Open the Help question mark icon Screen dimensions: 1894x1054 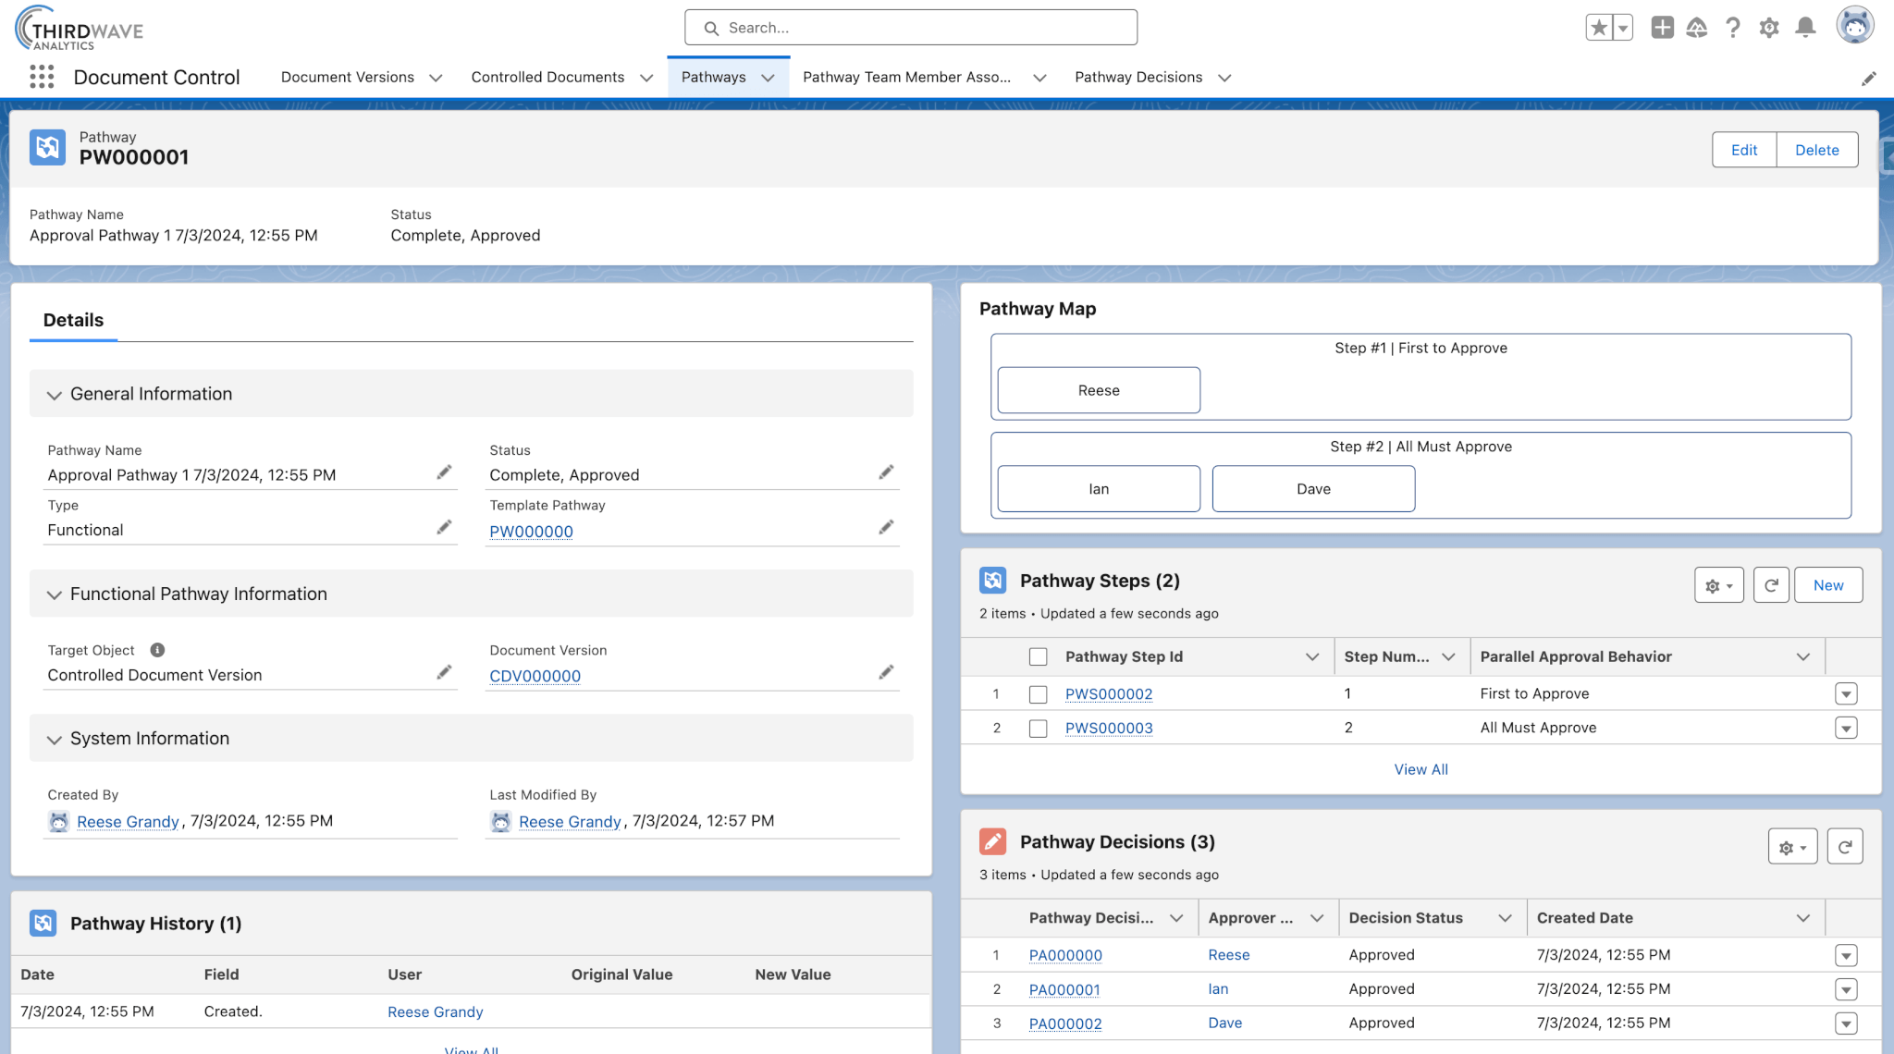coord(1733,28)
